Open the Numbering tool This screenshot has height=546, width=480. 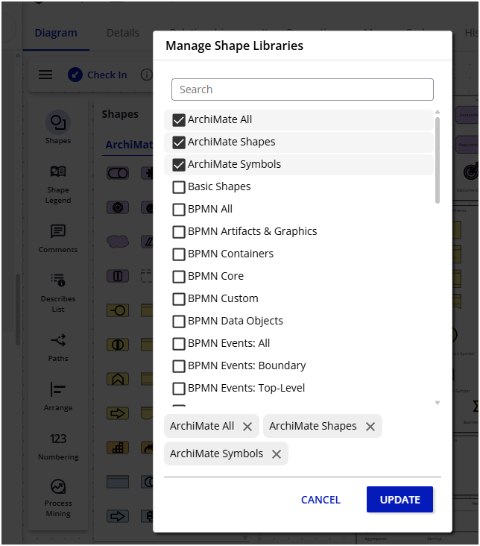(x=58, y=439)
